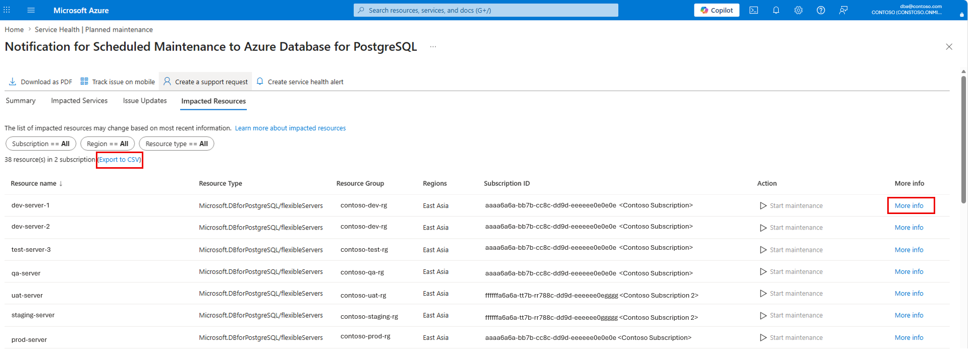Open the feedback icon in header

[x=843, y=10]
